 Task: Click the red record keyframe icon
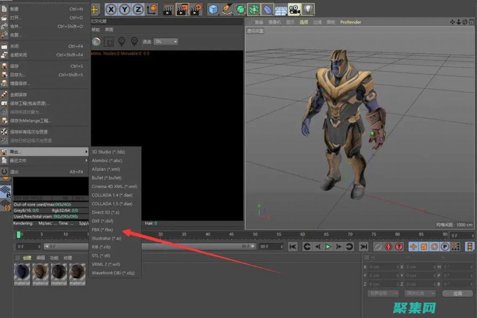coord(388,247)
